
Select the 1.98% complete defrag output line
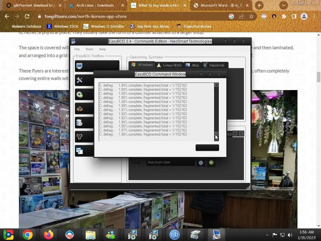143,134
